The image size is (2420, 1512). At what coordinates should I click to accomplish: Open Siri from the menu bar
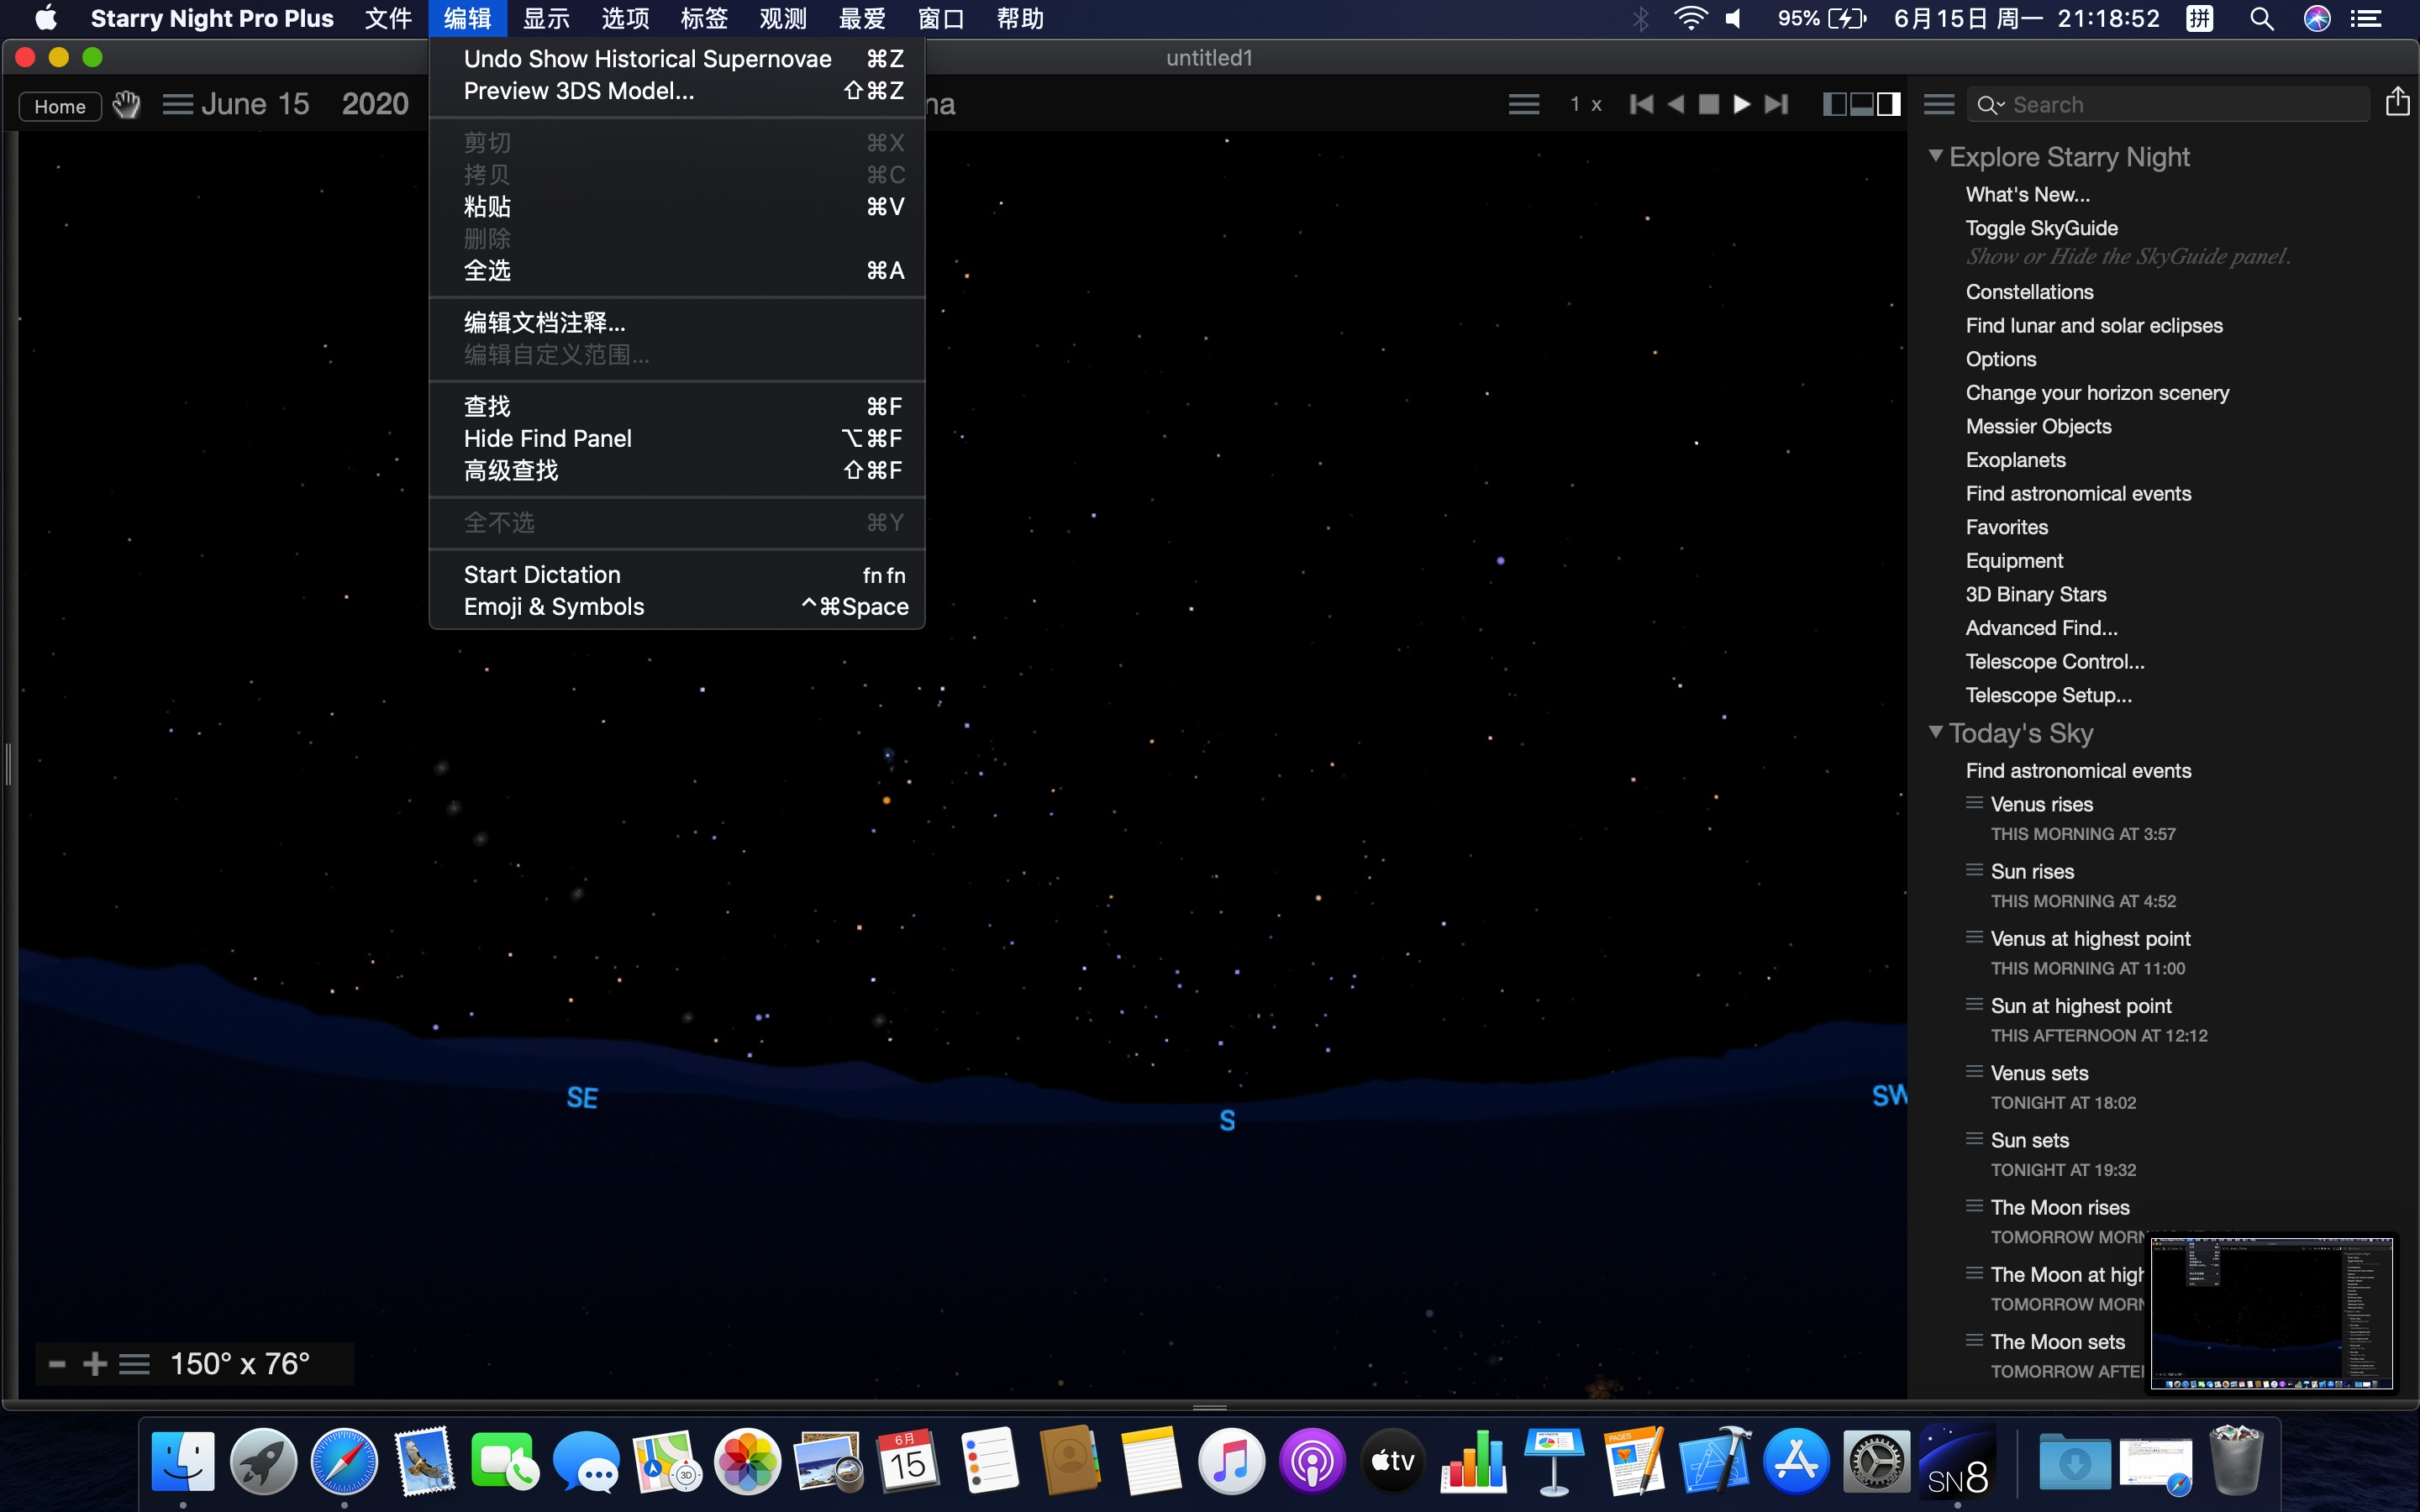[x=2317, y=18]
